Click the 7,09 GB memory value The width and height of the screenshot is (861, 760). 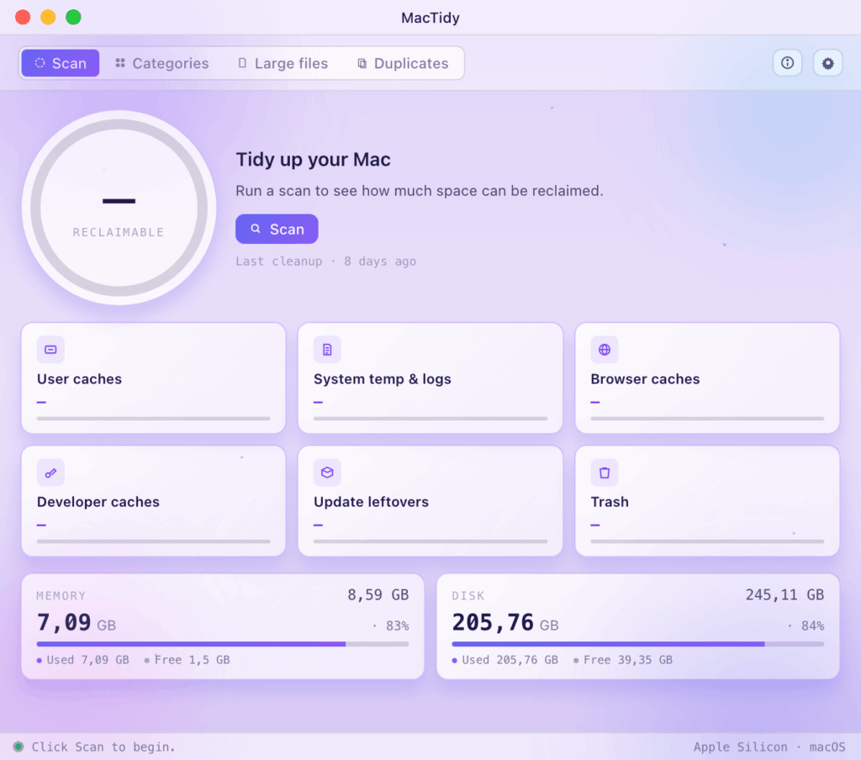[77, 623]
